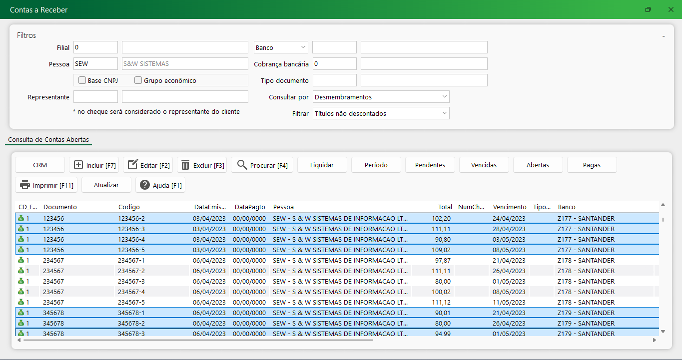Click the Ajuda [F1] question mark icon

pos(145,185)
